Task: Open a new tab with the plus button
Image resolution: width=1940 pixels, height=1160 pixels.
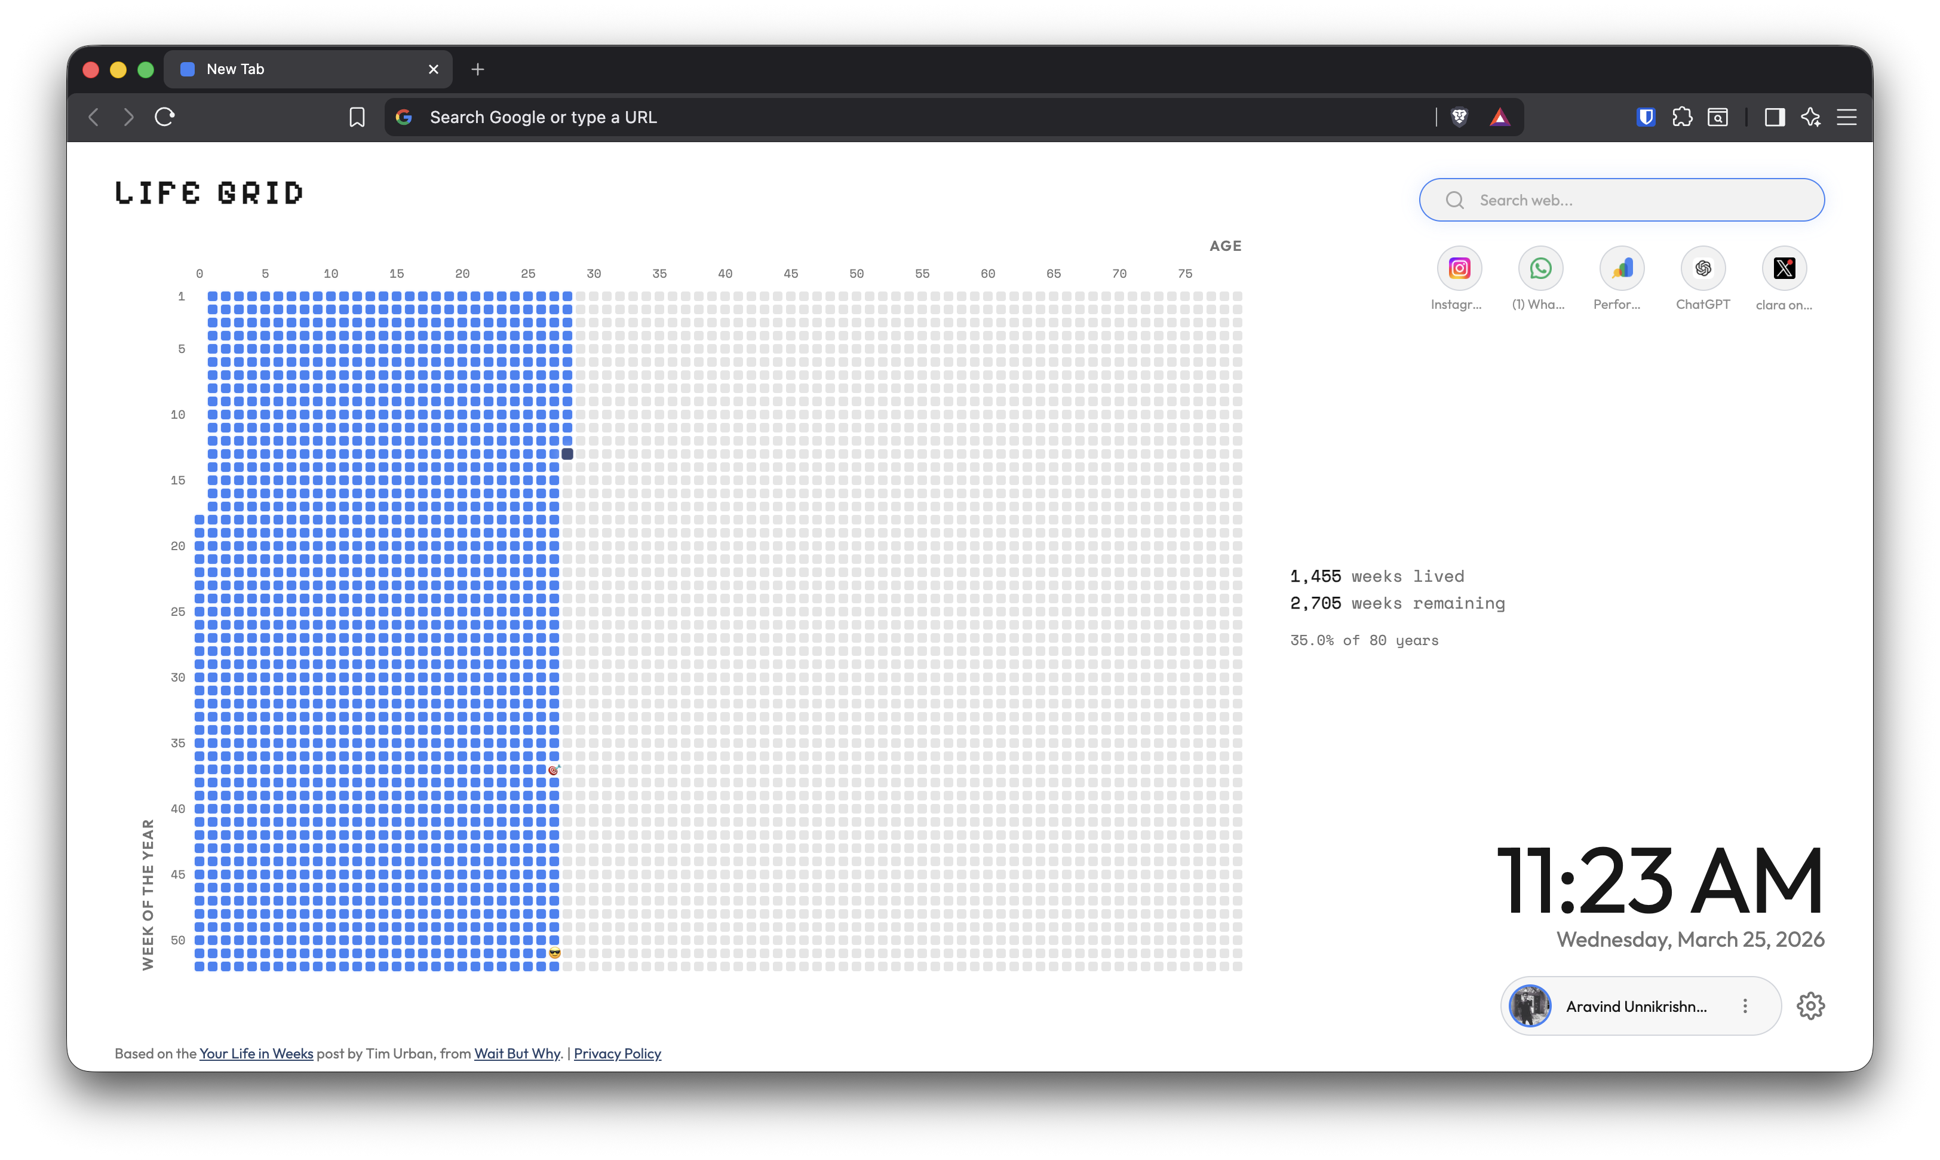Action: point(478,69)
